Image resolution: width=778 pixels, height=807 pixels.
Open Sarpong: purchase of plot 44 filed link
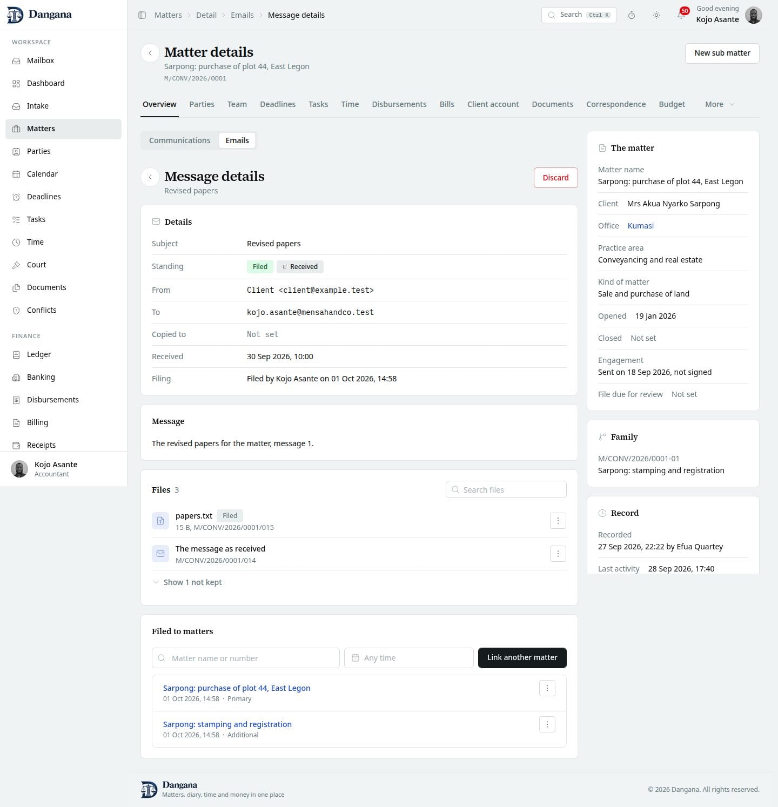tap(237, 688)
